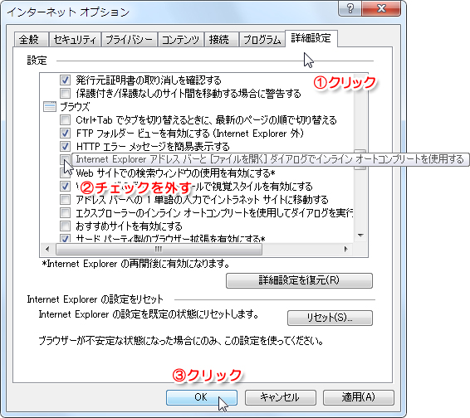Viewport: 470px width, 418px height.
Task: Toggle サード パーティ製のブラウザー拡張を有効にする
Action: (x=65, y=238)
